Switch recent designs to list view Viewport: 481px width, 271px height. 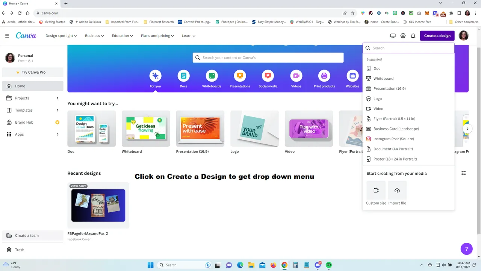pyautogui.click(x=463, y=173)
